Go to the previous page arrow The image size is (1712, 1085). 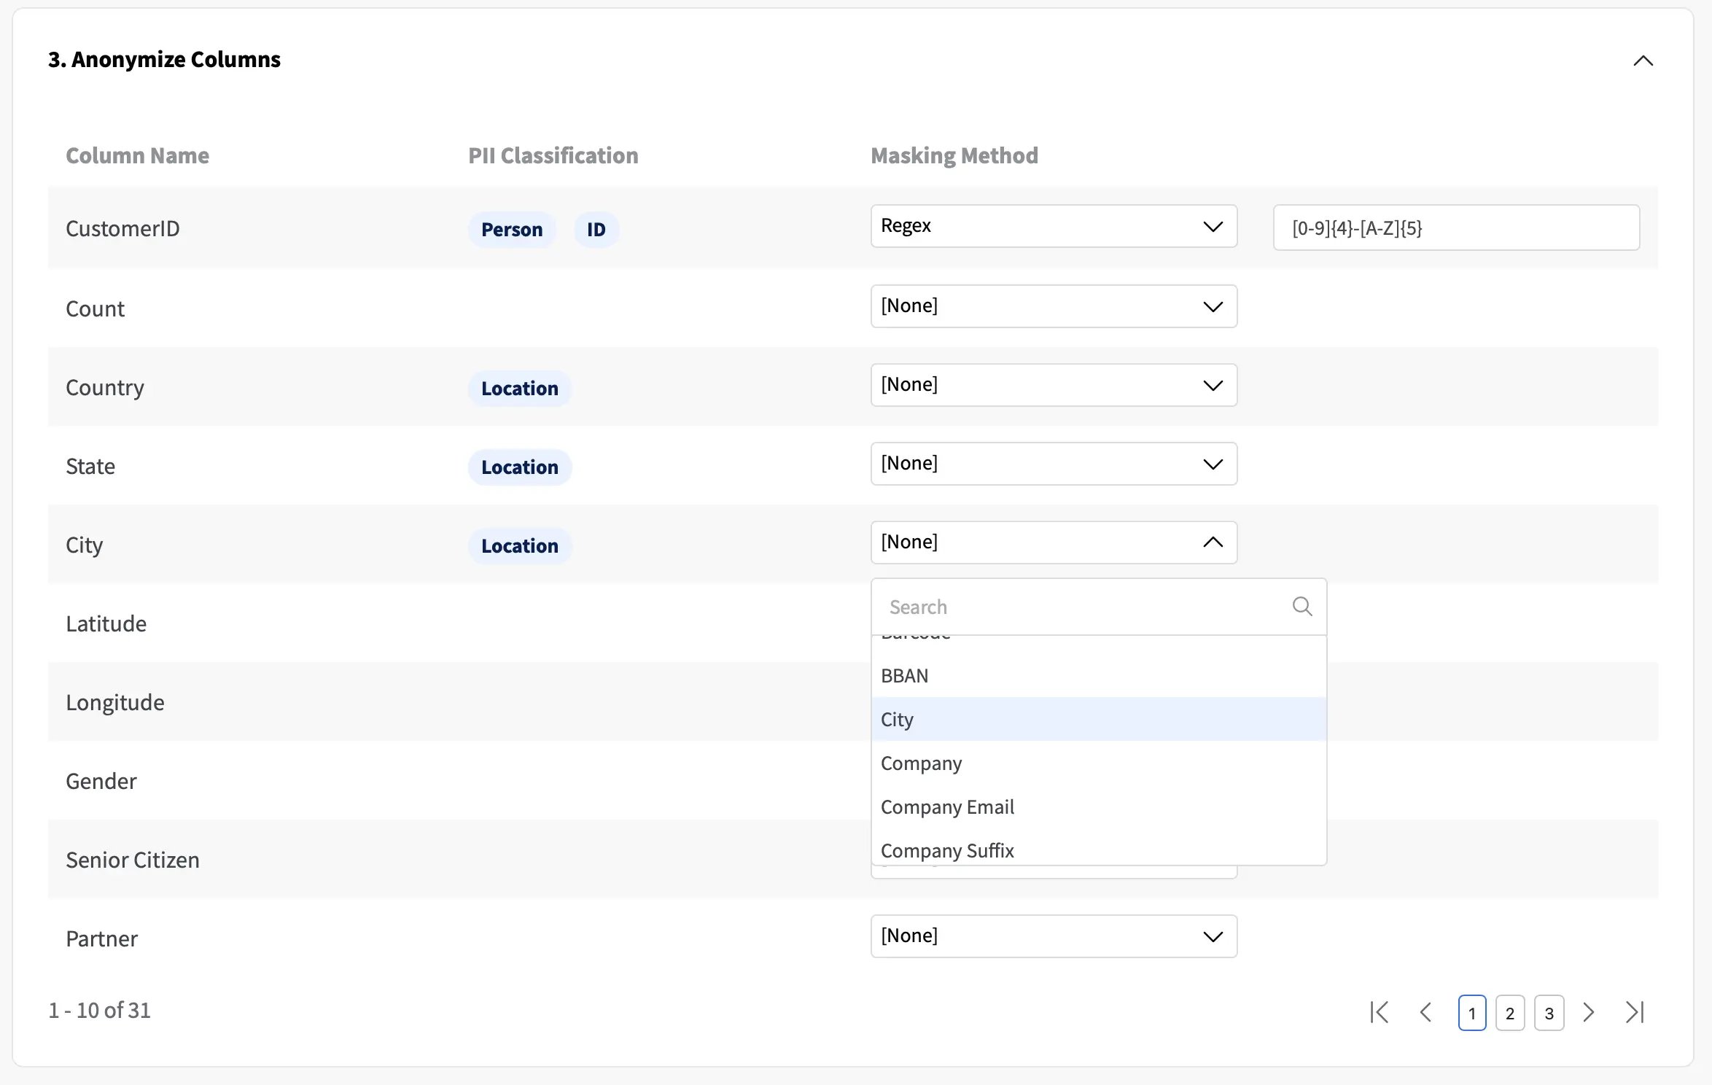point(1425,1012)
